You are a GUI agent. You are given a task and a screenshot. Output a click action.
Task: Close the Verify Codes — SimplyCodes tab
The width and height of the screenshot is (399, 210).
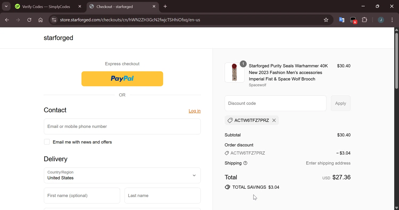tap(80, 6)
